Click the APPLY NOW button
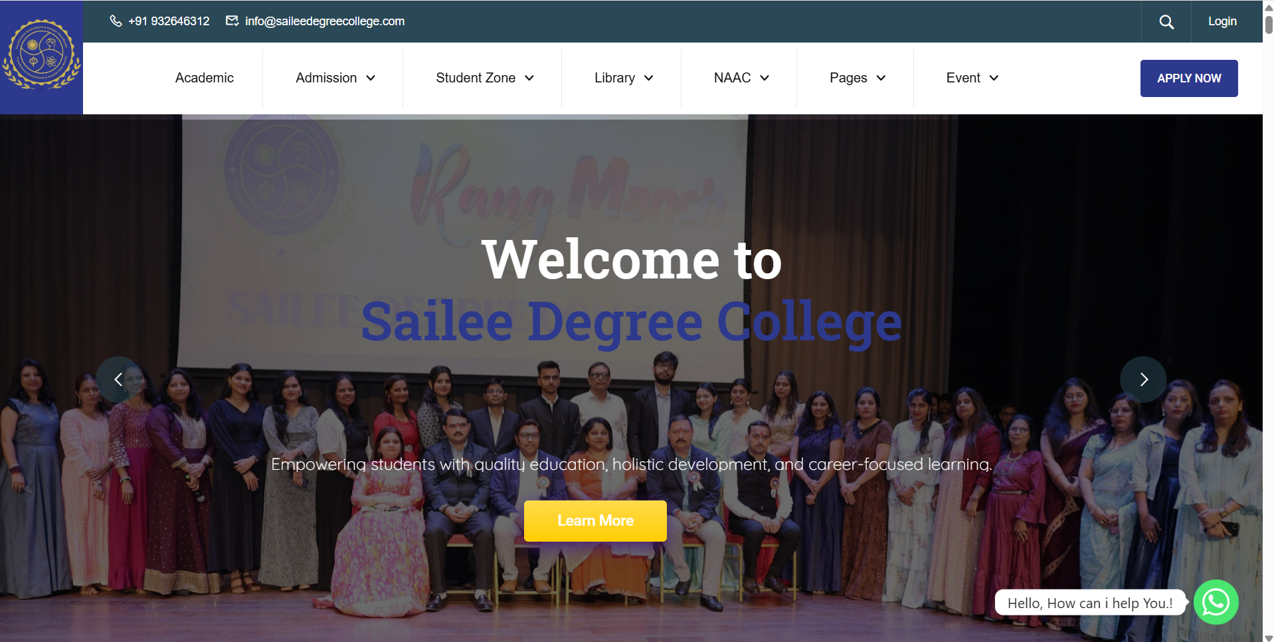This screenshot has width=1274, height=642. pos(1189,78)
